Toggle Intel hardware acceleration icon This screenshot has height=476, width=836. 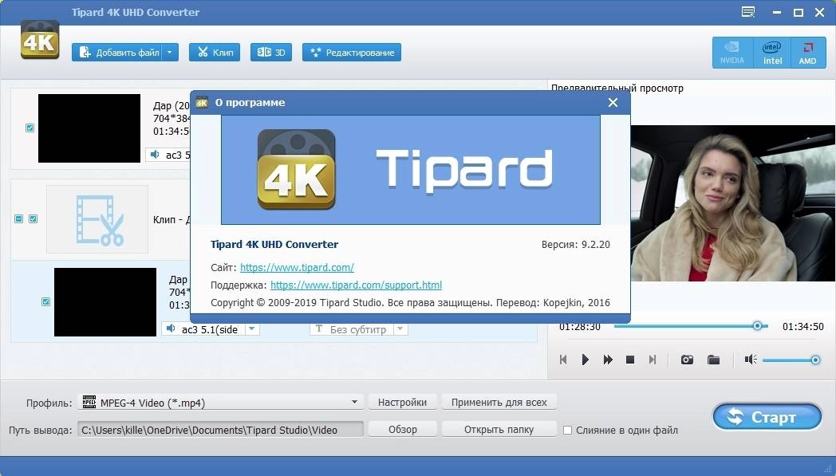coord(772,53)
